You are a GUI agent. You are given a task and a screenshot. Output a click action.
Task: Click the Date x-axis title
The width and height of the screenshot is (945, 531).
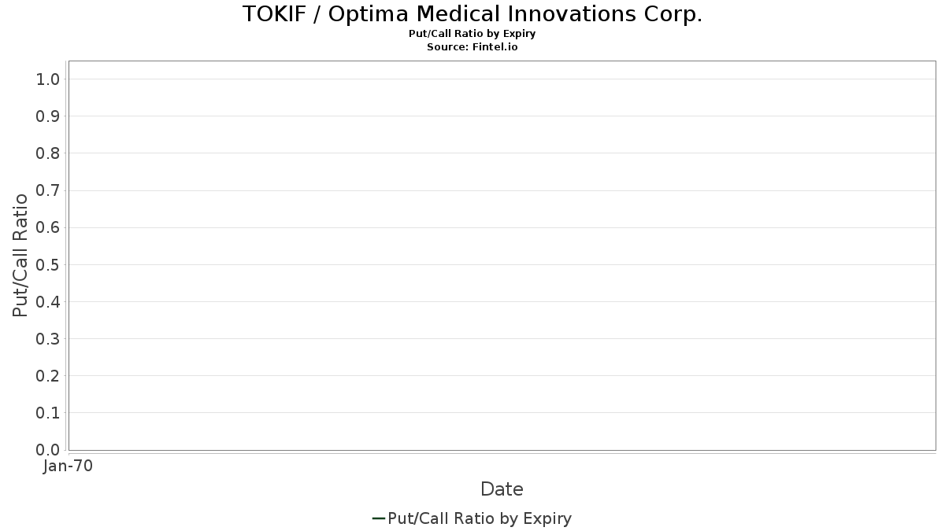[x=502, y=489]
